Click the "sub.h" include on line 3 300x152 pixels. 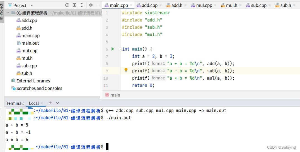pyautogui.click(x=153, y=27)
